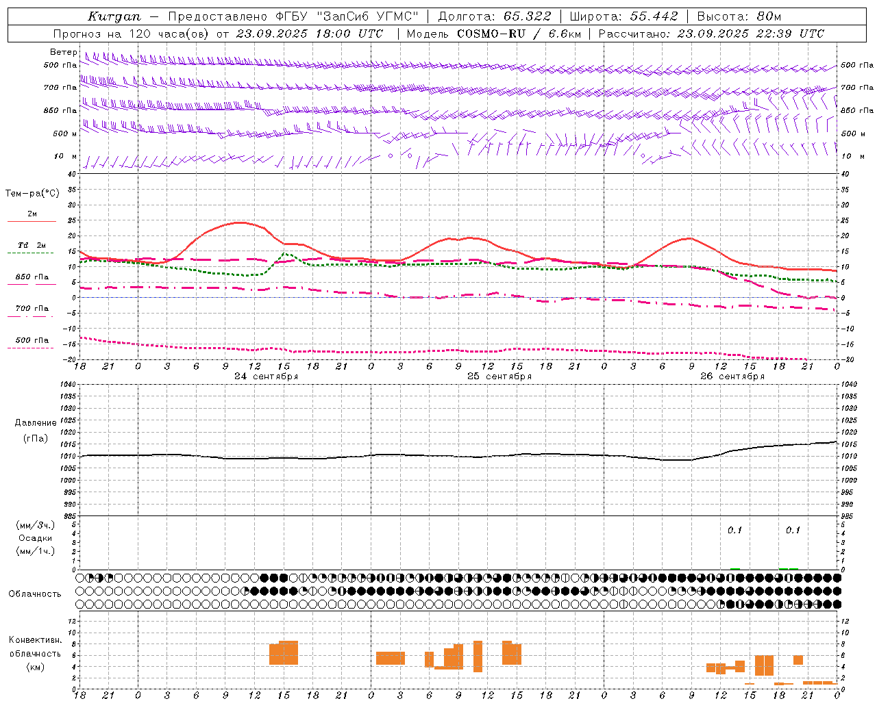Click the dashed line sample under 'Td 2м'

click(32, 253)
